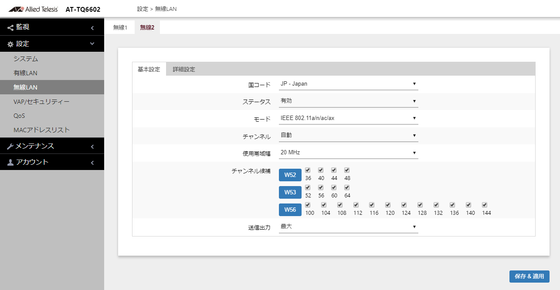Click the 使用帯域幅 label
Image resolution: width=560 pixels, height=290 pixels.
(257, 153)
